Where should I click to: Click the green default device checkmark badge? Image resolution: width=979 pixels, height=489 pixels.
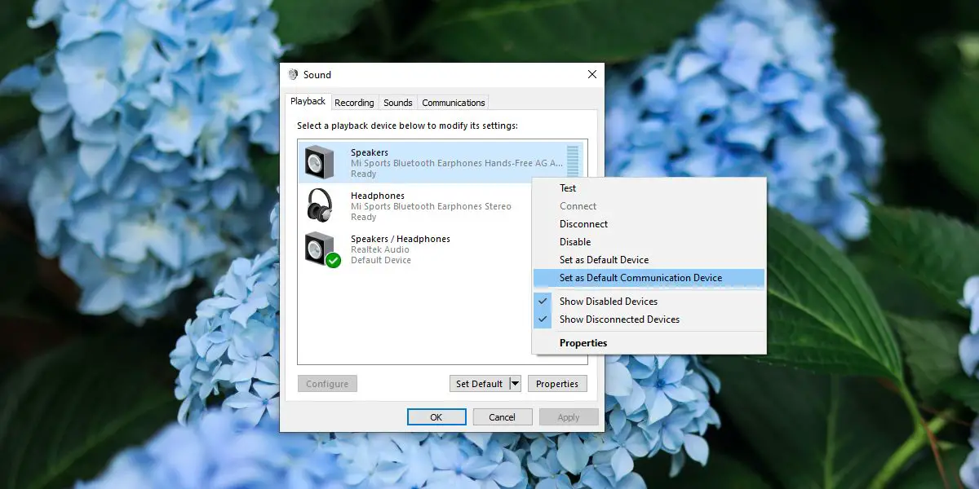tap(333, 261)
